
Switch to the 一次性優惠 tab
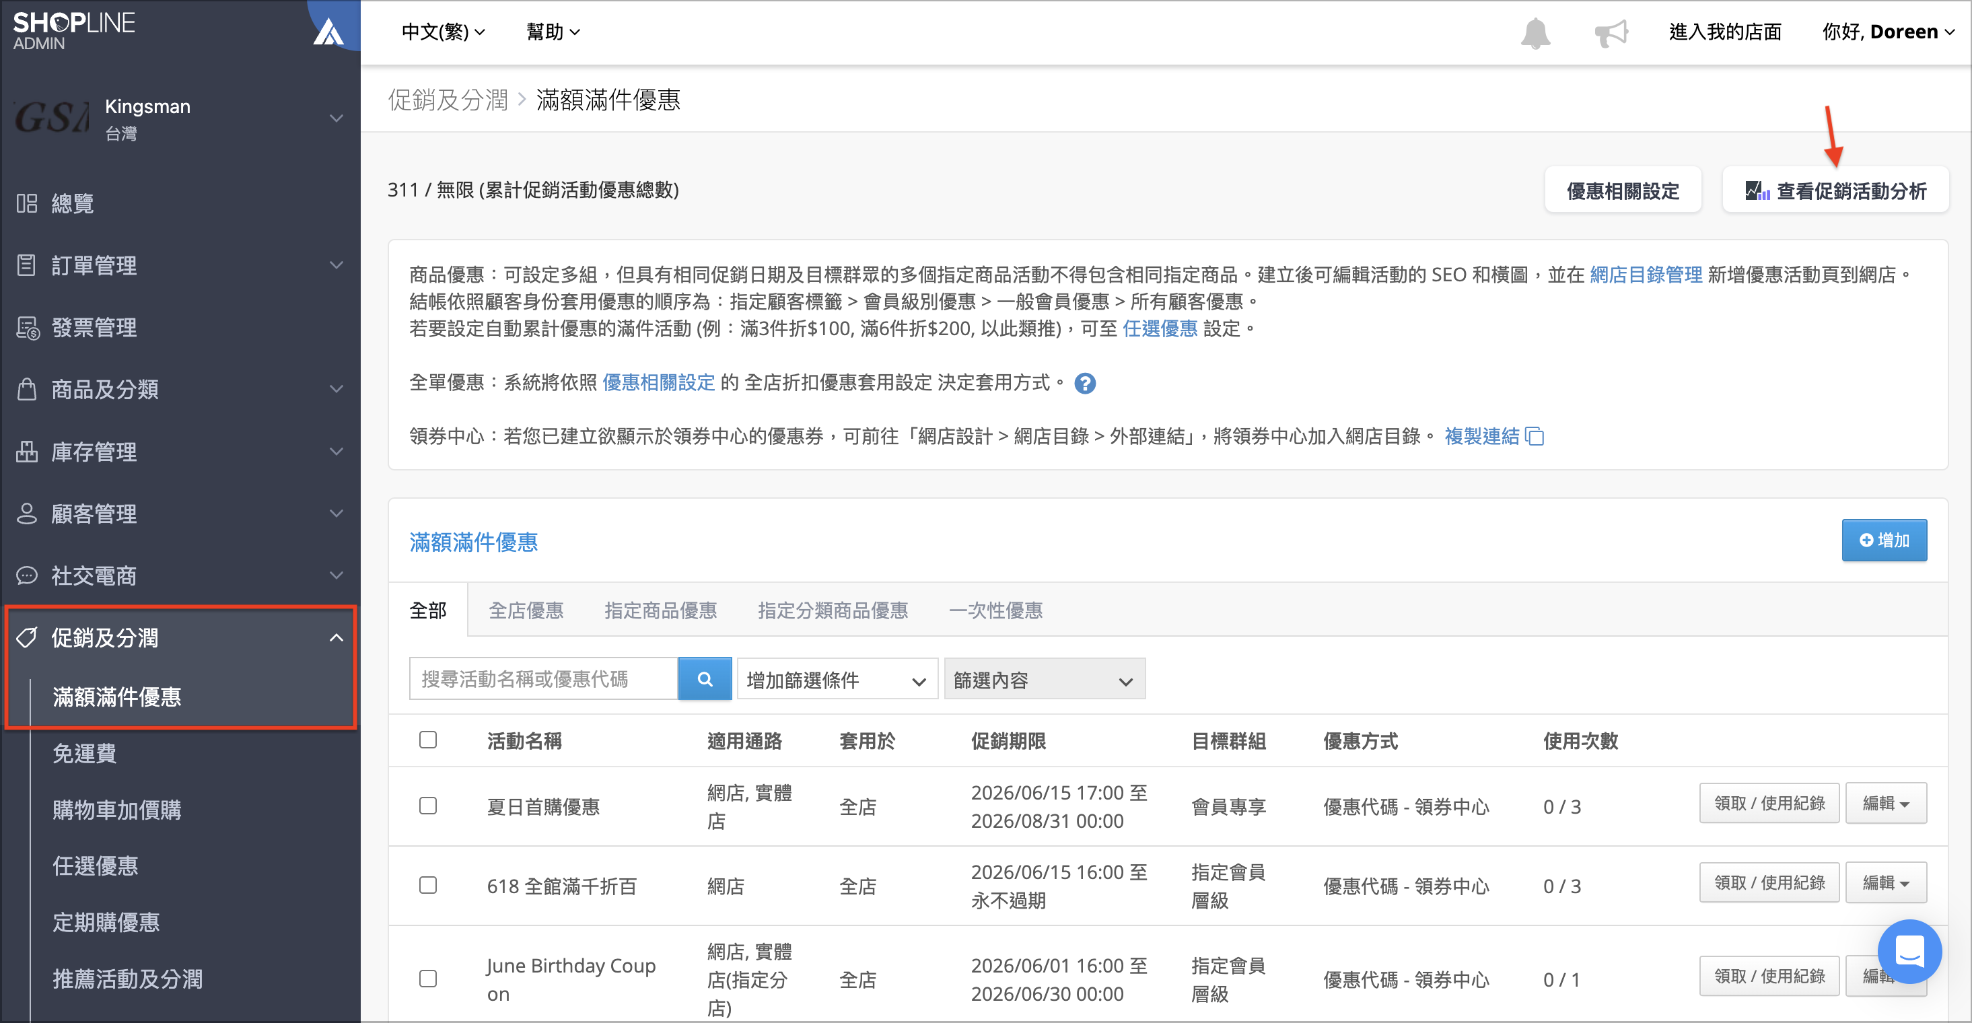tap(995, 610)
